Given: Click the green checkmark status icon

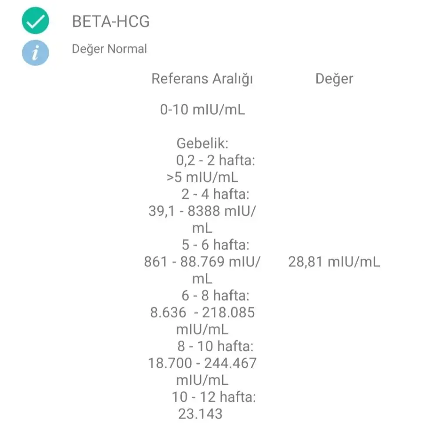Looking at the screenshot, I should coord(35,21).
